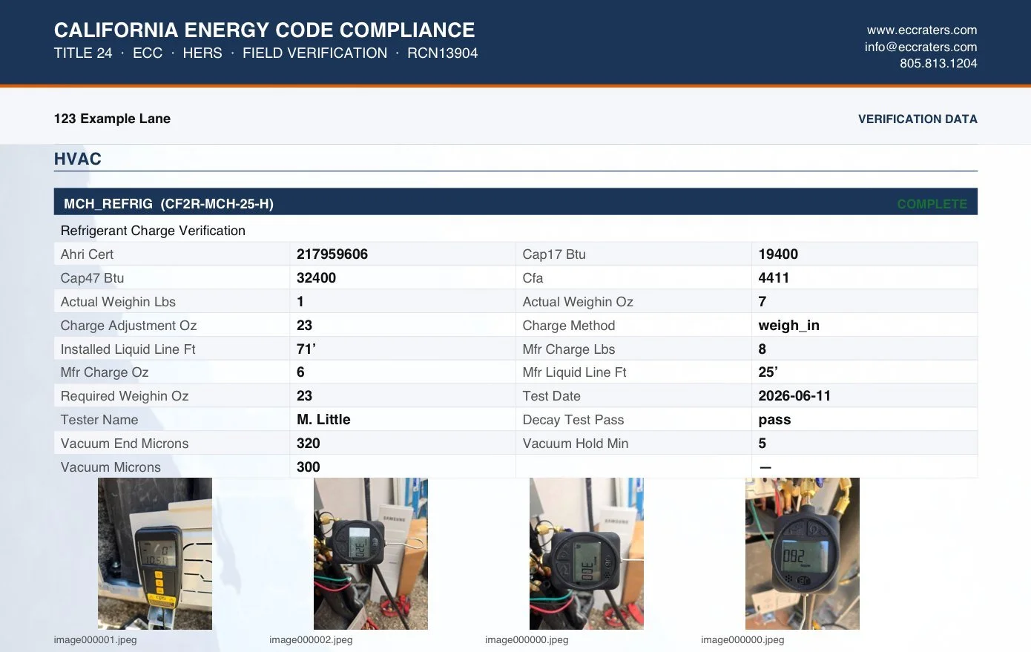Click the CALIFORNIA ENERGY CODE COMPLIANCE title
1031x652 pixels.
(264, 30)
